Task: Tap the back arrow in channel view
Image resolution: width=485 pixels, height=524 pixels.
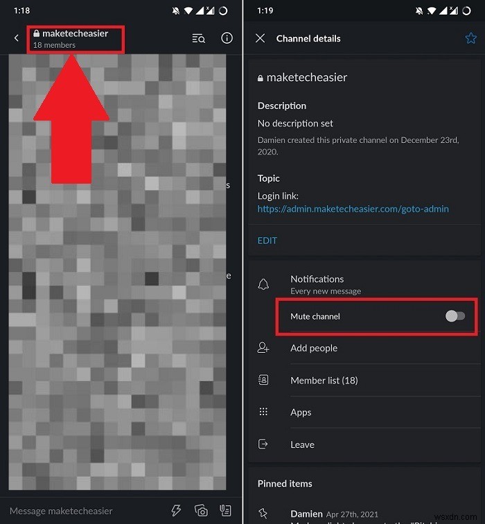Action: (x=17, y=38)
